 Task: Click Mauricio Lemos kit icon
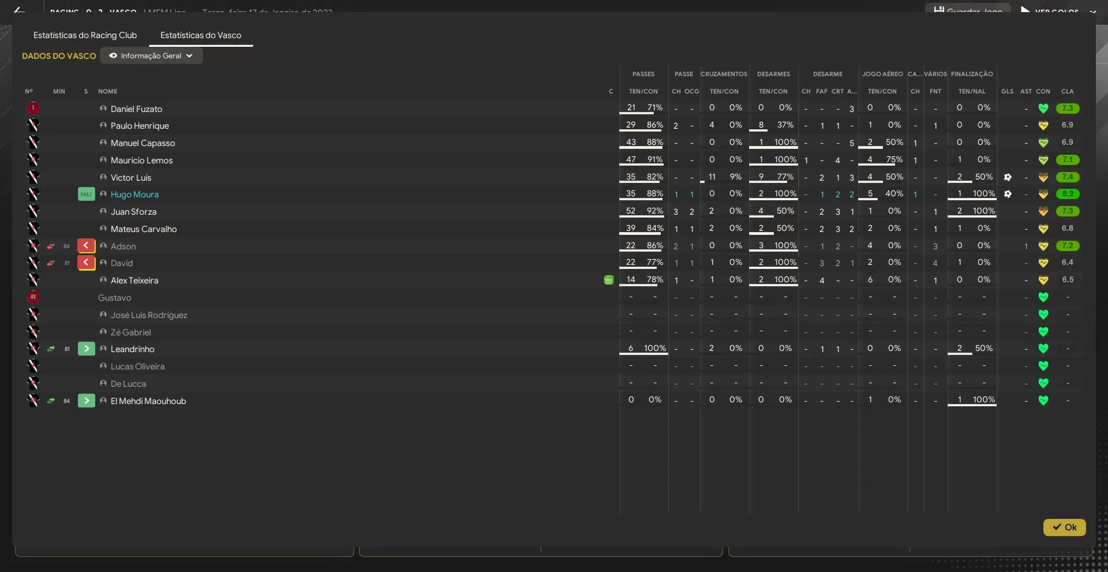point(33,159)
